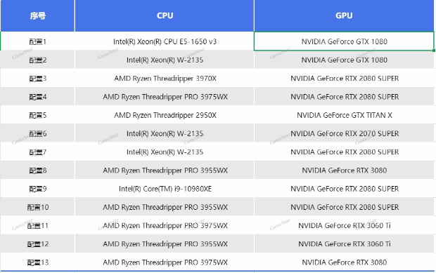Click the Xeon E5-1650 v3 cell

point(165,41)
